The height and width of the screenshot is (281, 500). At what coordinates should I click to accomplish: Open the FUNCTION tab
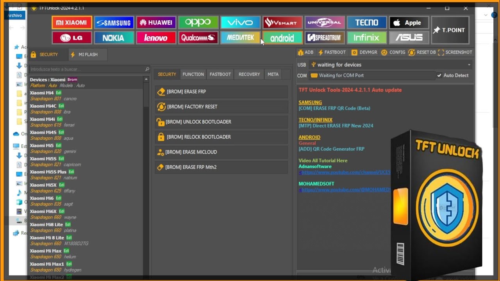(193, 74)
